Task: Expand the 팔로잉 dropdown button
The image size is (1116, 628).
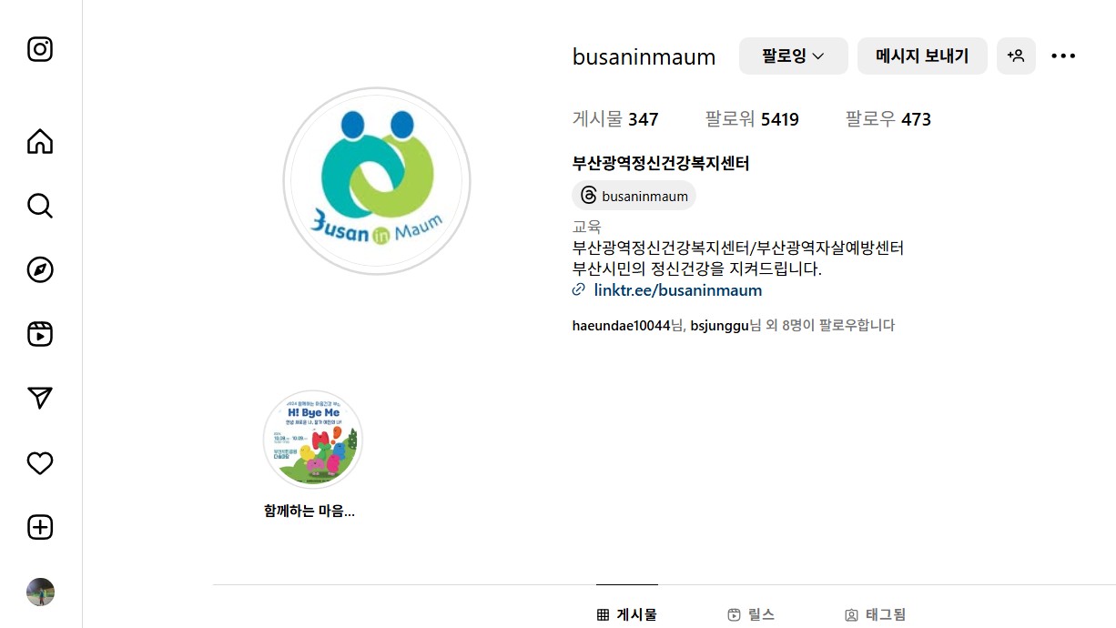Action: pos(794,56)
